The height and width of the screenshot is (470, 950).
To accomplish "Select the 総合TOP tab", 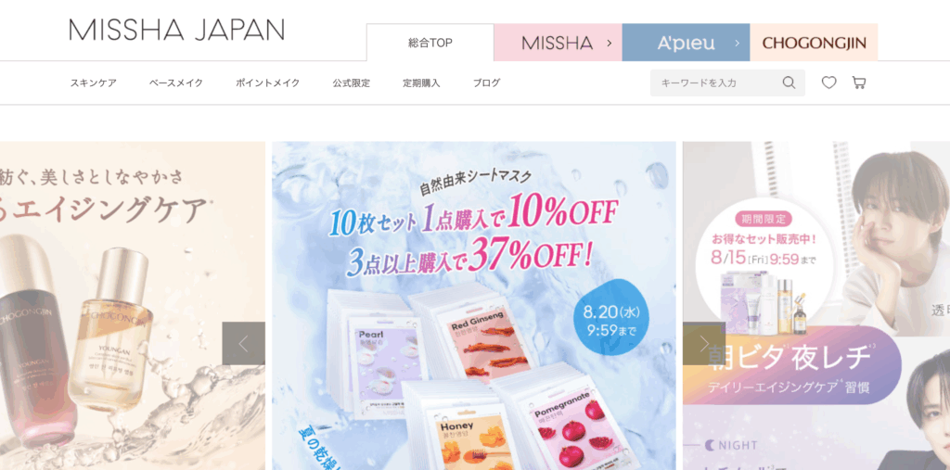I will [x=430, y=43].
